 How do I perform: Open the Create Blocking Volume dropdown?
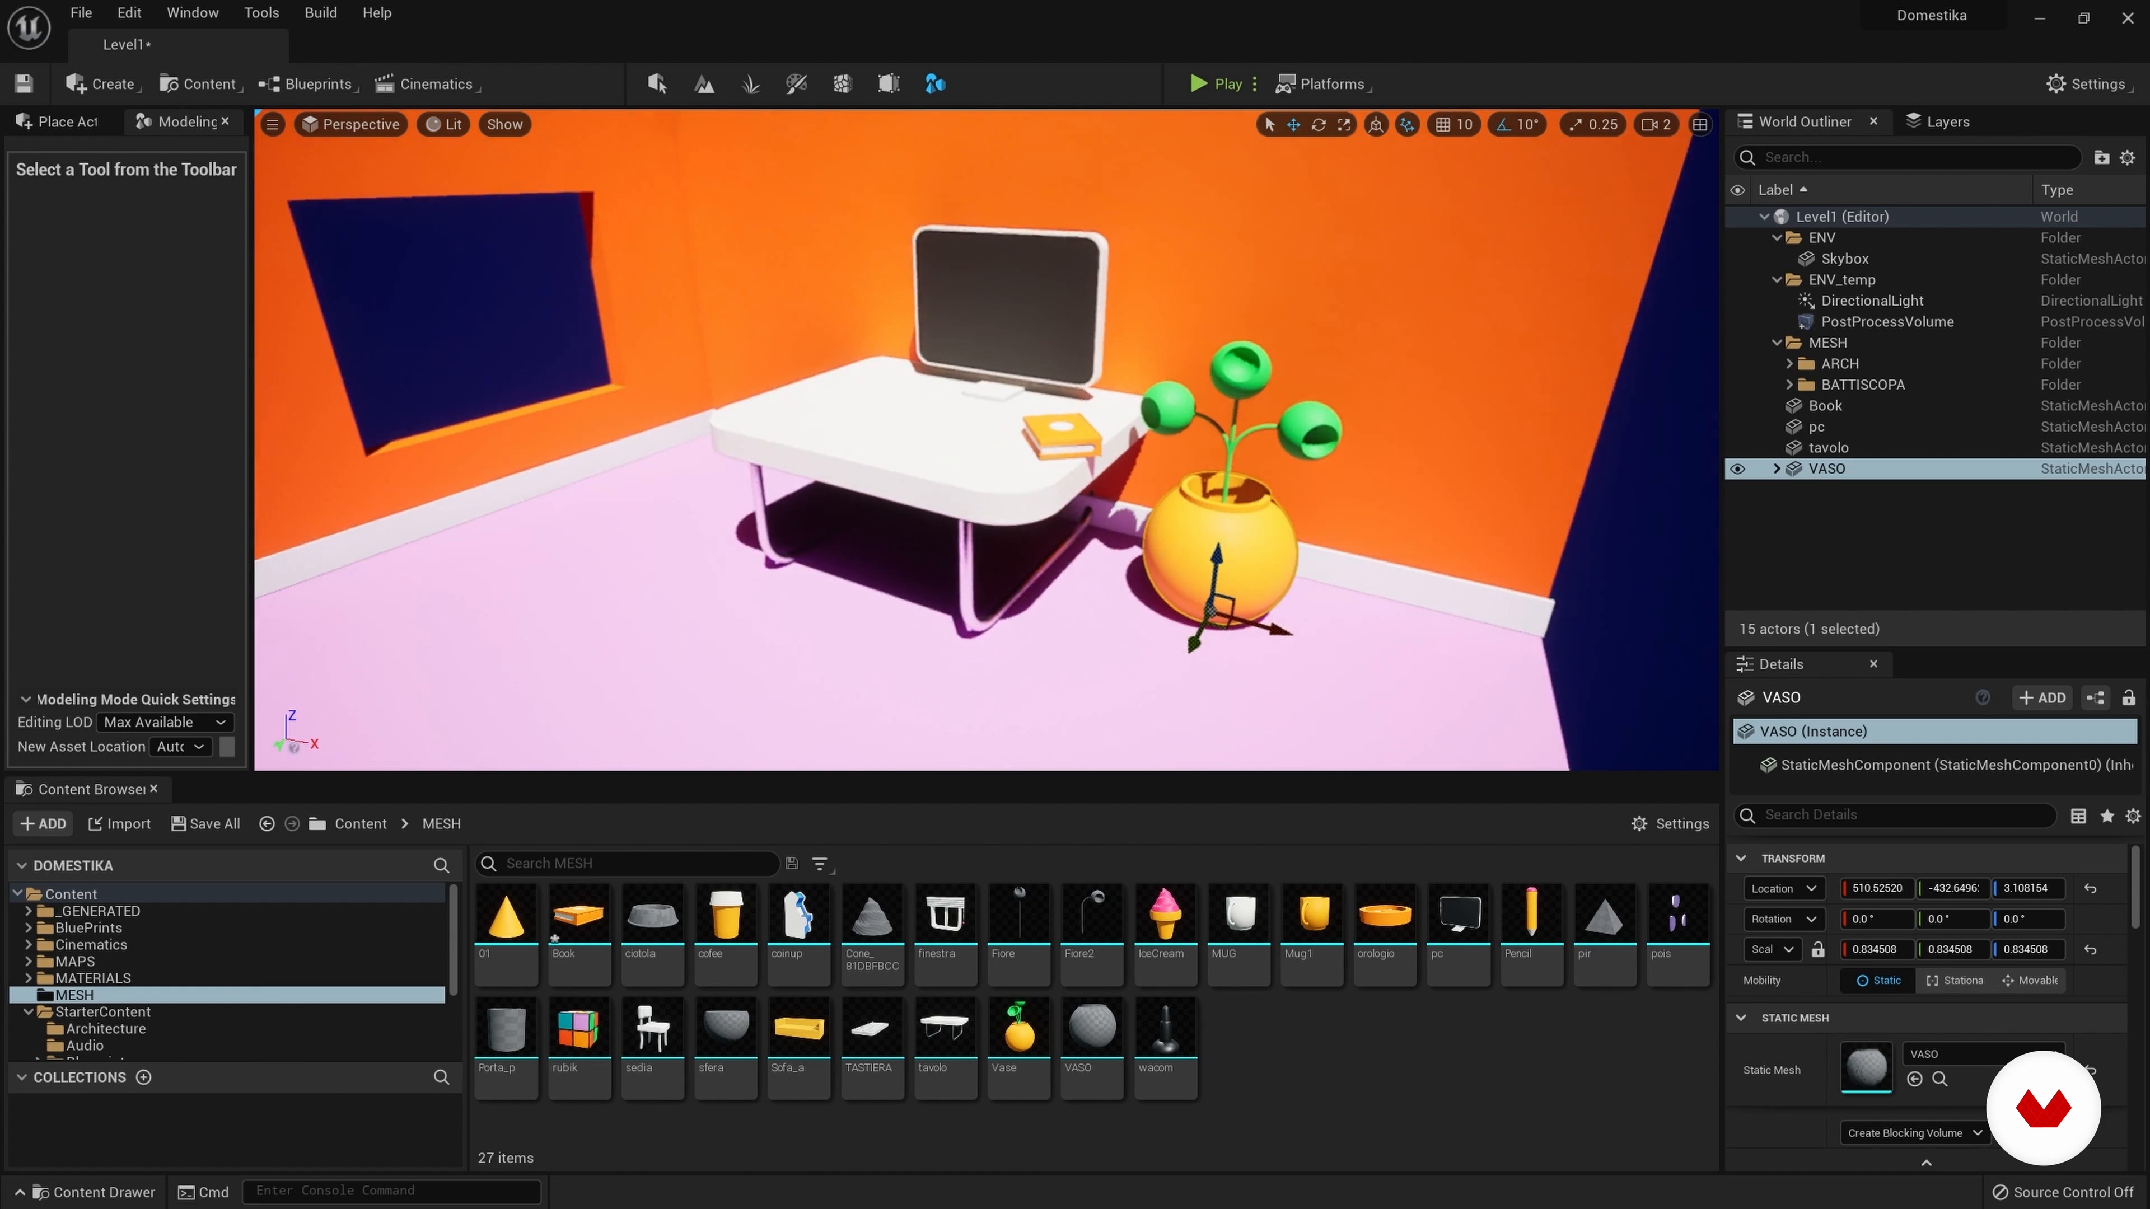click(1915, 1133)
